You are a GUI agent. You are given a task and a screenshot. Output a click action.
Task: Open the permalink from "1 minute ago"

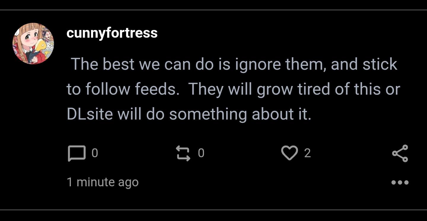(x=103, y=182)
